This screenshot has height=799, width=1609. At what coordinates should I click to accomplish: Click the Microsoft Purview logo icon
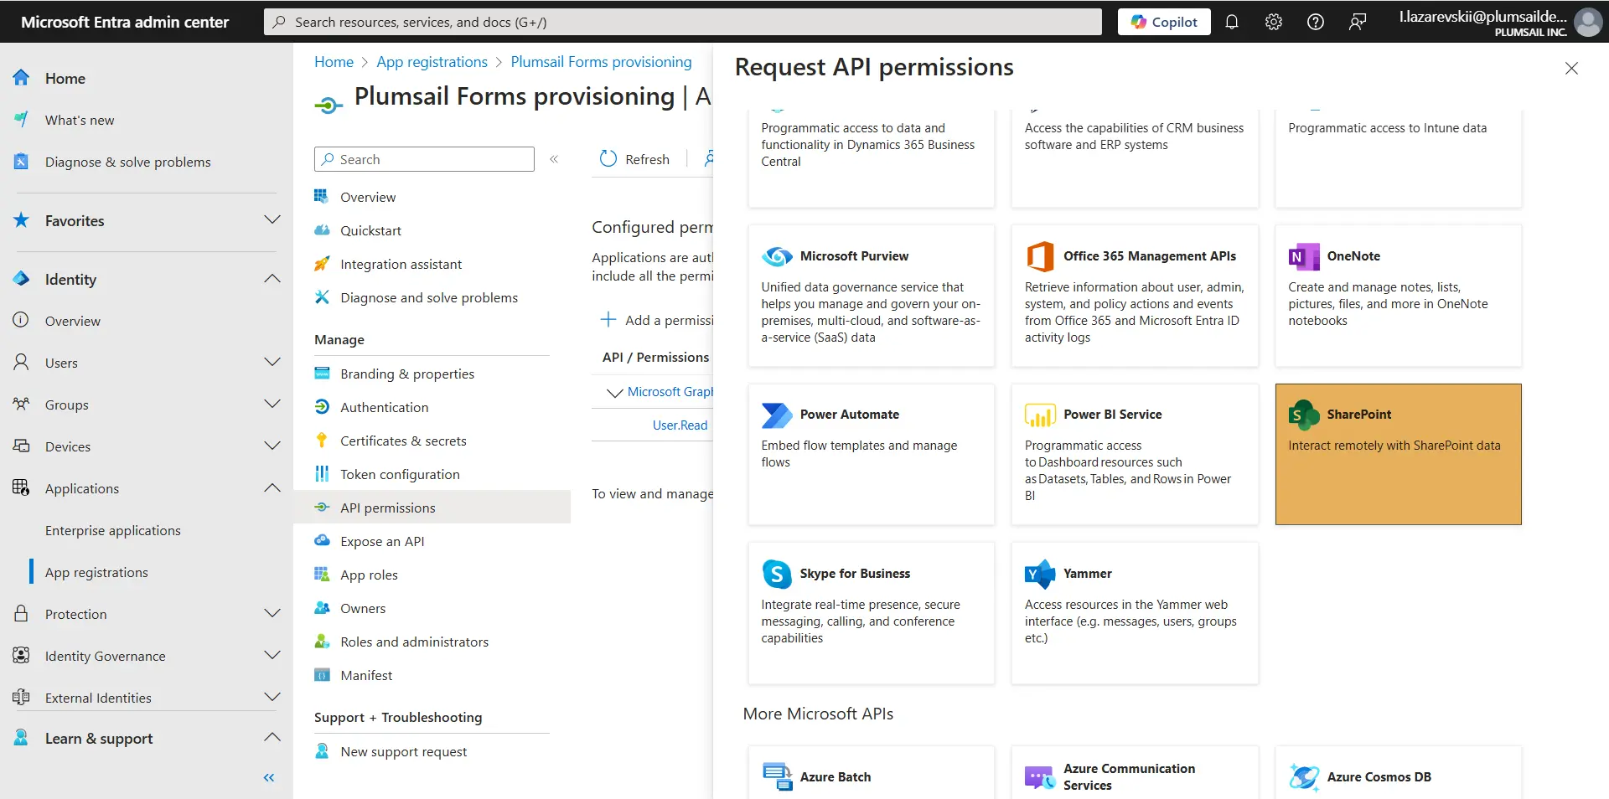coord(777,256)
